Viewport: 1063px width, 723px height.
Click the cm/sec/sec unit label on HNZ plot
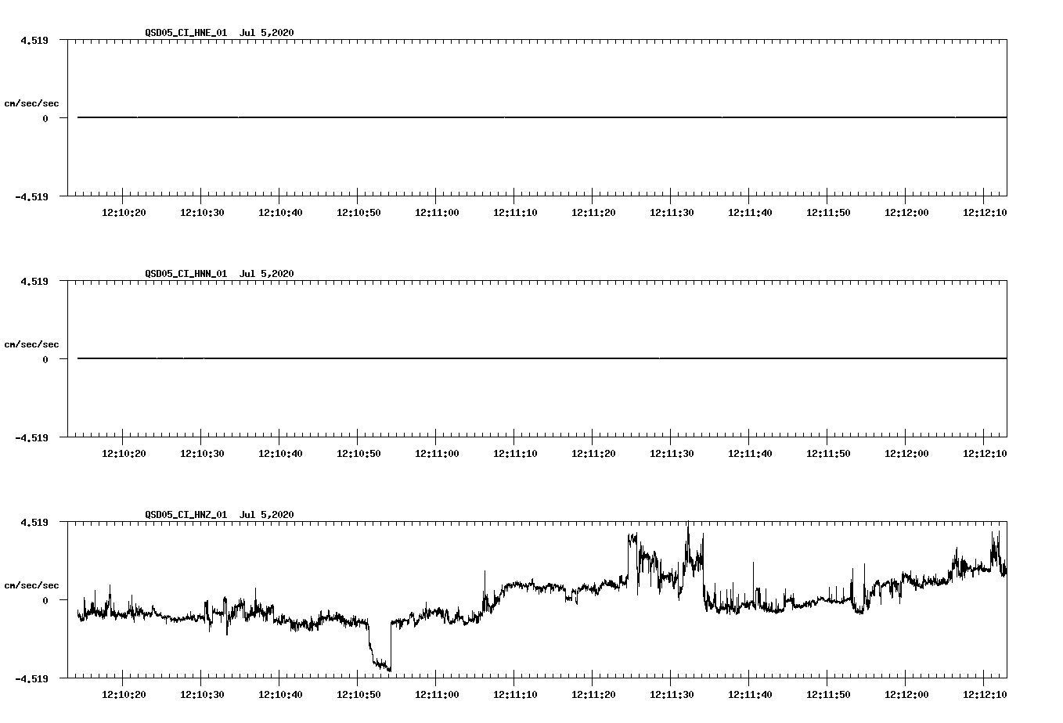(31, 585)
